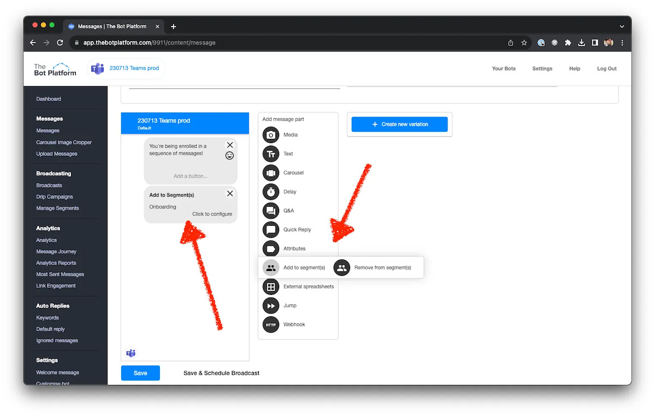Reload the browser page
The width and height of the screenshot is (655, 416).
coord(60,43)
